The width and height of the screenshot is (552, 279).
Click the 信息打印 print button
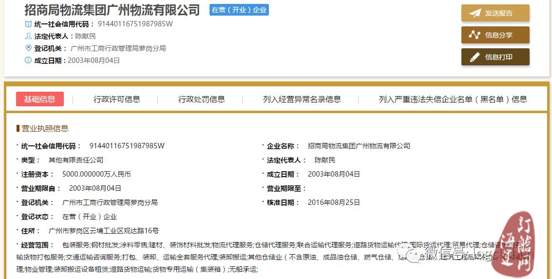tap(495, 57)
